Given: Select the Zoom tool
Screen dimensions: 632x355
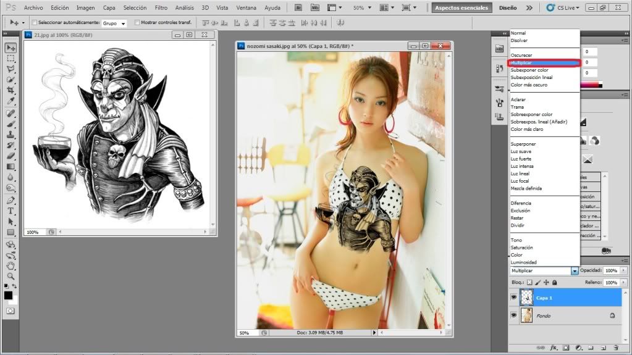Looking at the screenshot, I should (11, 277).
